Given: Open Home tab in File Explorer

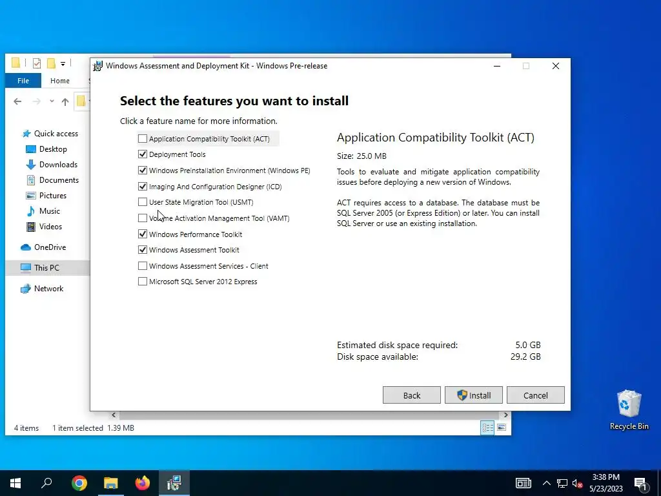Looking at the screenshot, I should point(60,81).
